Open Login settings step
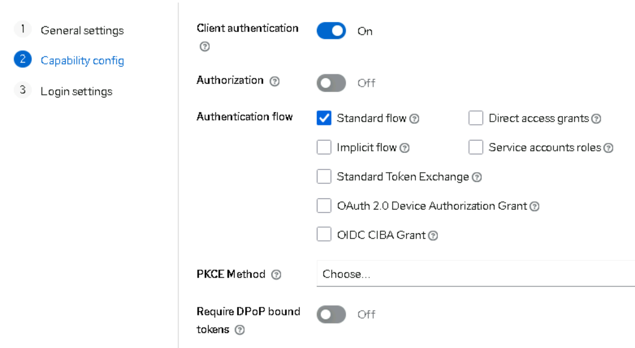Viewport: 635px width, 348px height. point(76,91)
